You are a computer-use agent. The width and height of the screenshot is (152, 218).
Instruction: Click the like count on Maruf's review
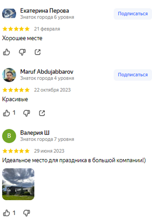pyautogui.click(x=14, y=113)
